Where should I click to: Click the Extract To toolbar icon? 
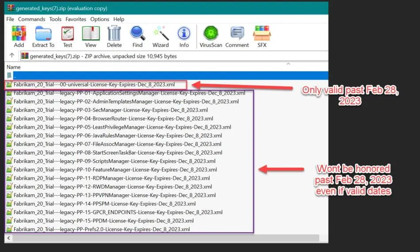43,36
